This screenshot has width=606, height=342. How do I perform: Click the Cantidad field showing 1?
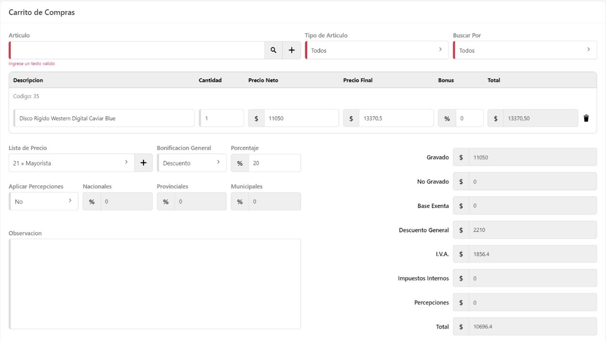(221, 118)
